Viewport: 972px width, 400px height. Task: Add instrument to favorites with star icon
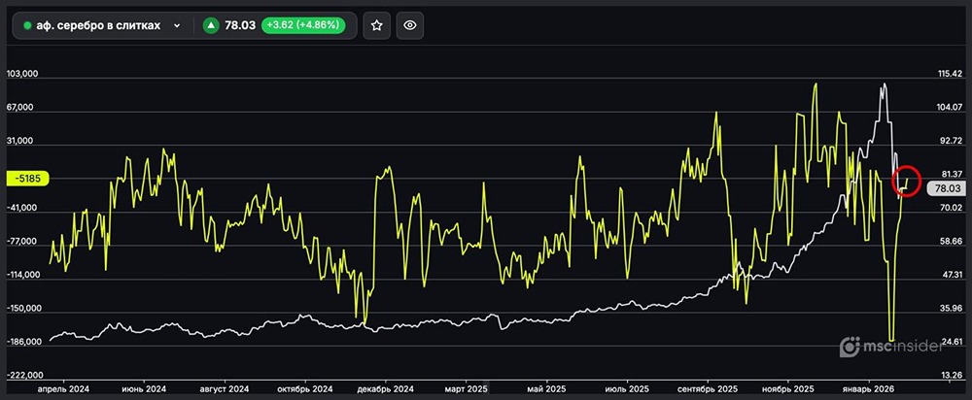click(x=377, y=26)
